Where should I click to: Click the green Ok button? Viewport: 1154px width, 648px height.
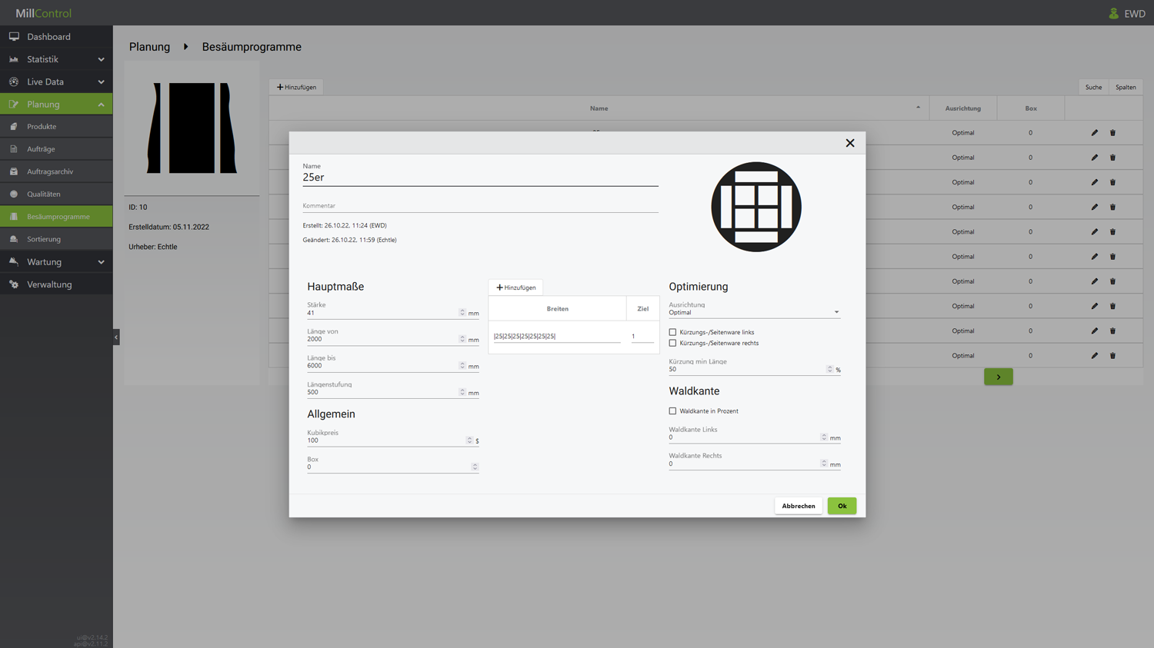[x=842, y=506]
